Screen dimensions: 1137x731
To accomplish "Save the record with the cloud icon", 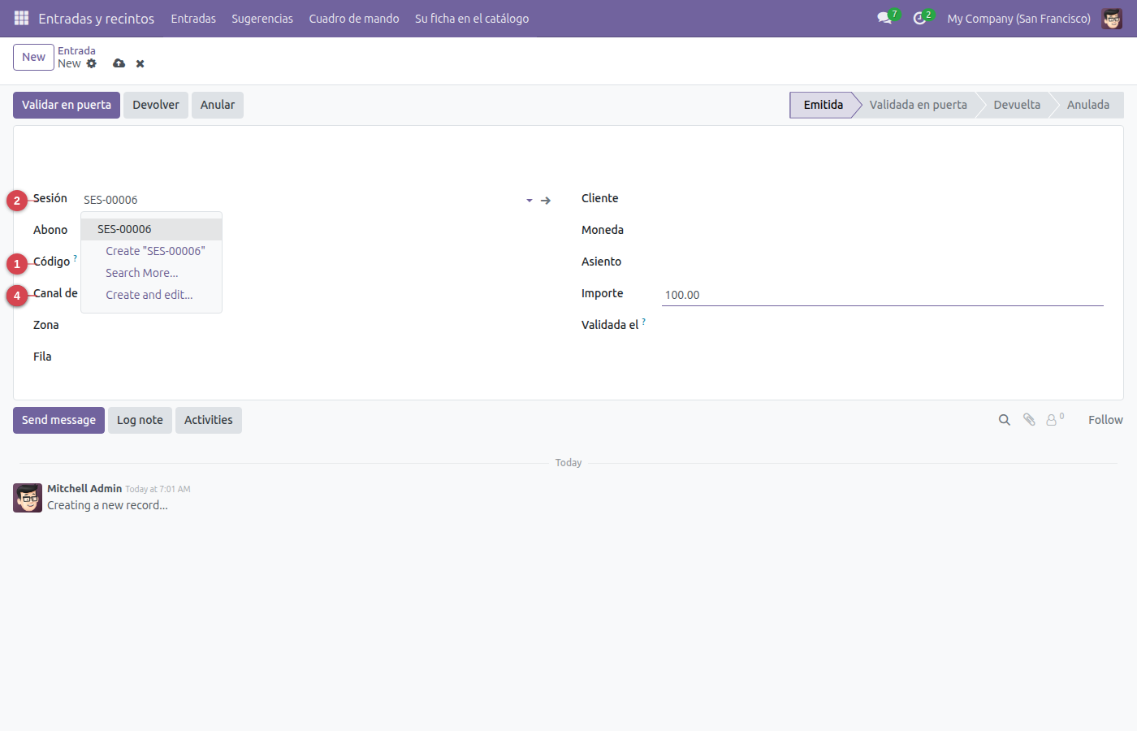I will point(119,63).
